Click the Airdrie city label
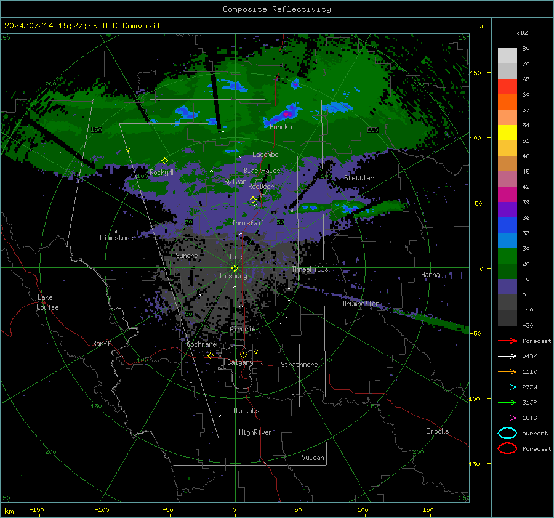The image size is (554, 518). click(243, 329)
